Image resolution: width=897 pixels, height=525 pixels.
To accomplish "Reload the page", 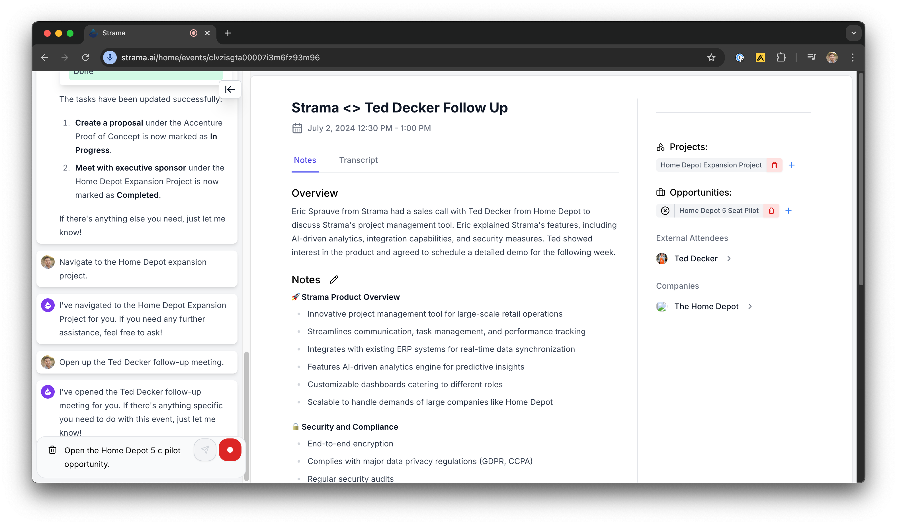I will (85, 58).
